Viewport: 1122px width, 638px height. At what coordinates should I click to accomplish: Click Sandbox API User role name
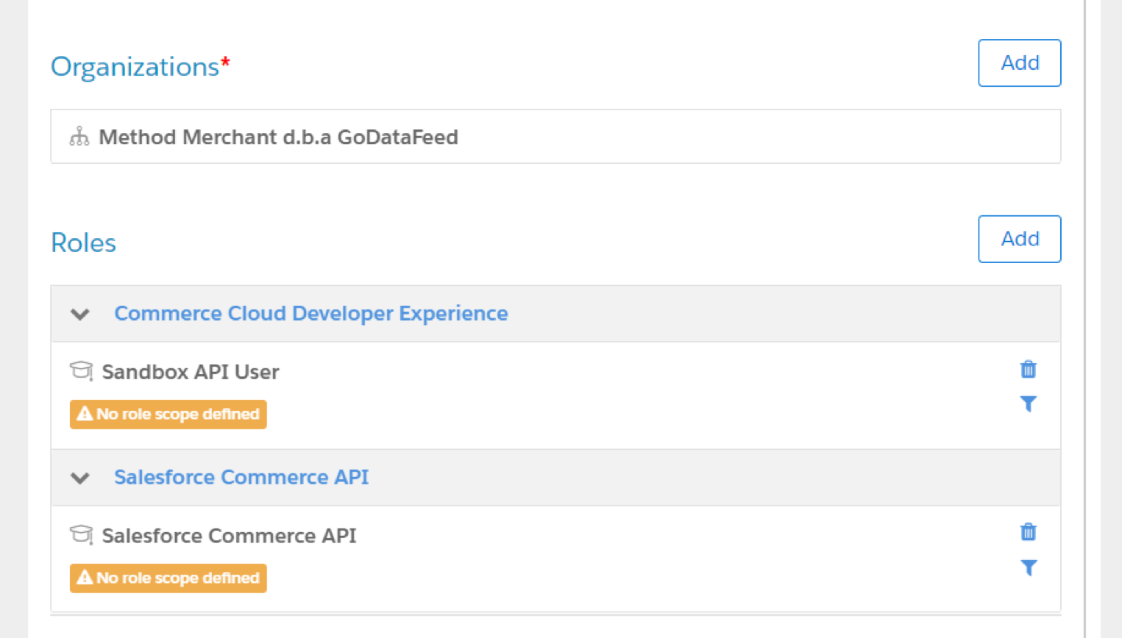click(x=191, y=372)
